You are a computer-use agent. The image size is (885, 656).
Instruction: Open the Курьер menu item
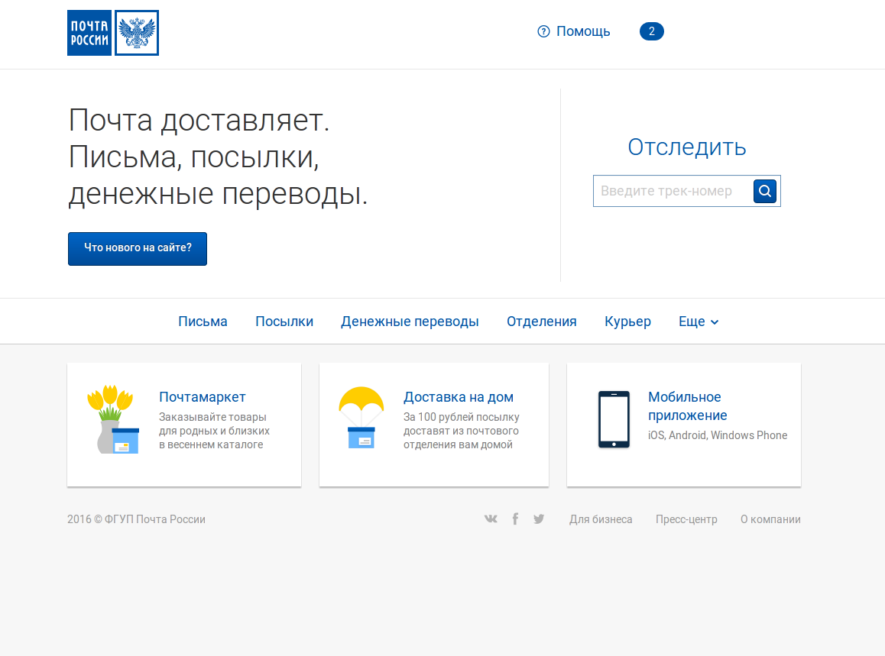[x=627, y=322]
